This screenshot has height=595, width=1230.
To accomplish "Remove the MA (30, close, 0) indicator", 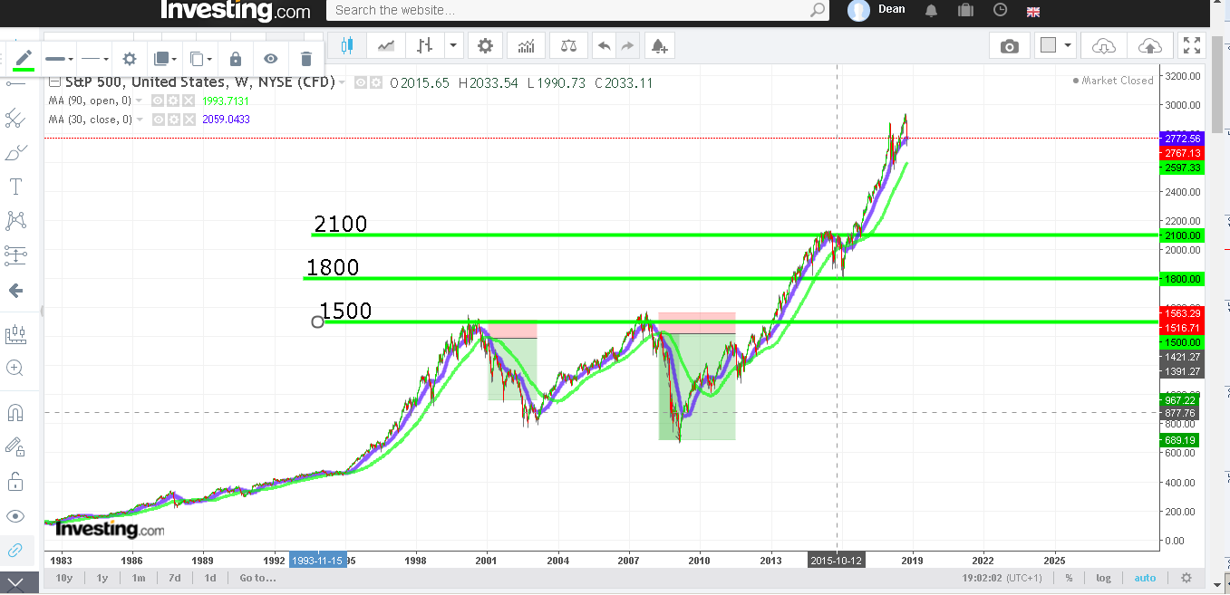I will pos(189,119).
